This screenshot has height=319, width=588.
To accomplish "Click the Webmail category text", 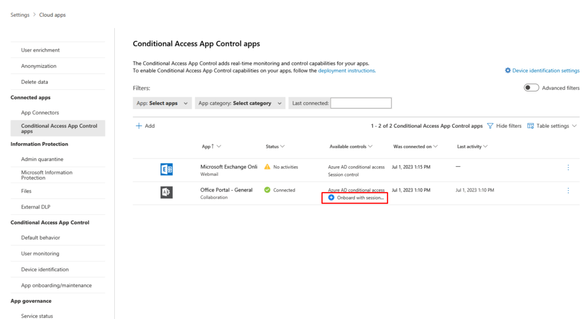I will 209,174.
